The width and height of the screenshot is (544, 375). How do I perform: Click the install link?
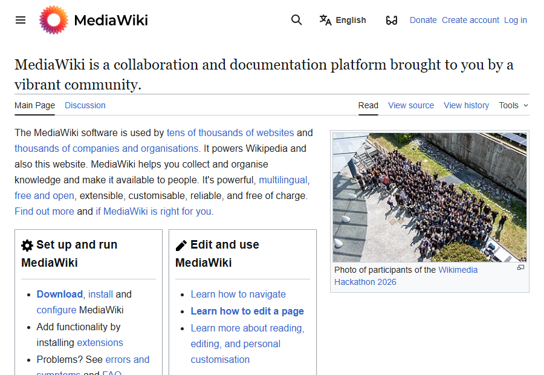pos(100,294)
